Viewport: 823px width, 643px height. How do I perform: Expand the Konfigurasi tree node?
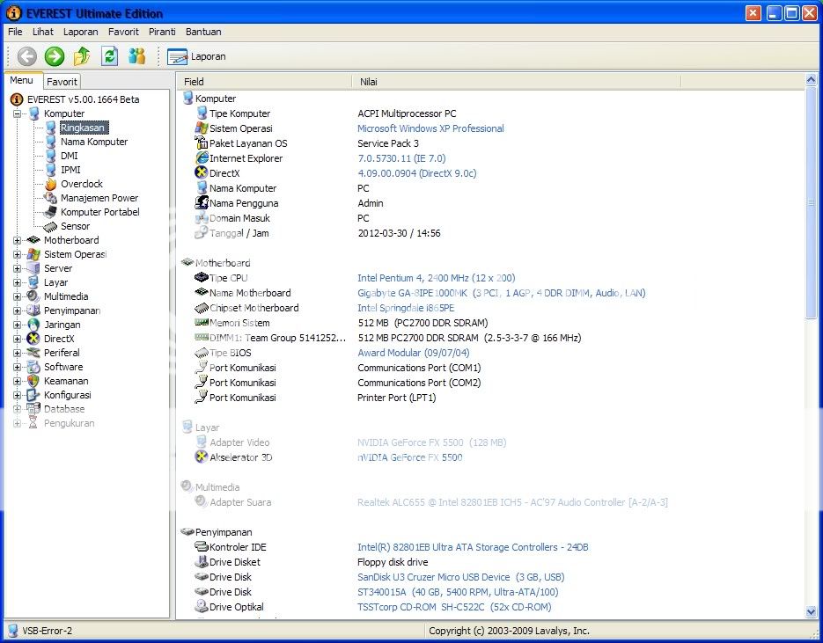pos(17,395)
